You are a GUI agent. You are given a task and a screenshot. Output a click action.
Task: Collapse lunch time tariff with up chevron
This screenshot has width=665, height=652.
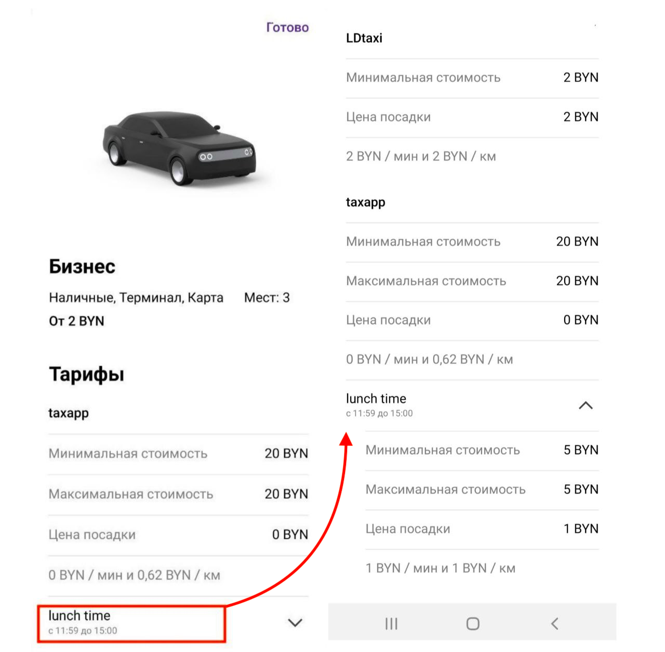coord(586,405)
